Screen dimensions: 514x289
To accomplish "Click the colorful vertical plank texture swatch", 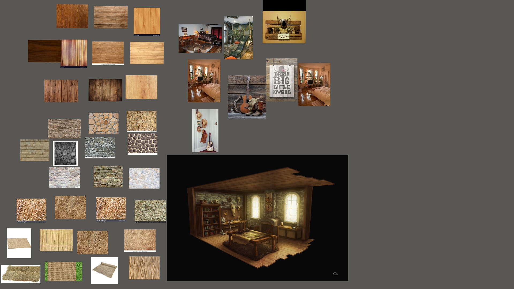I will (x=74, y=53).
